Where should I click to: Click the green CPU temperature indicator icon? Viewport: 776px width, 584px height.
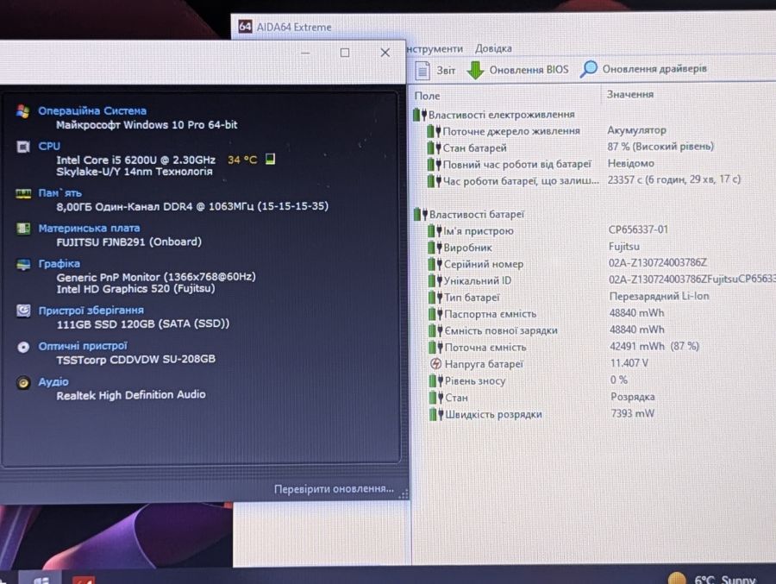[x=270, y=159]
